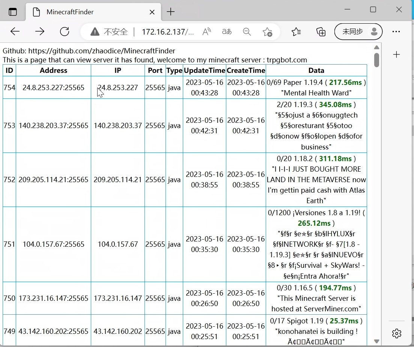Click the scrollbar down arrow

pos(377,341)
